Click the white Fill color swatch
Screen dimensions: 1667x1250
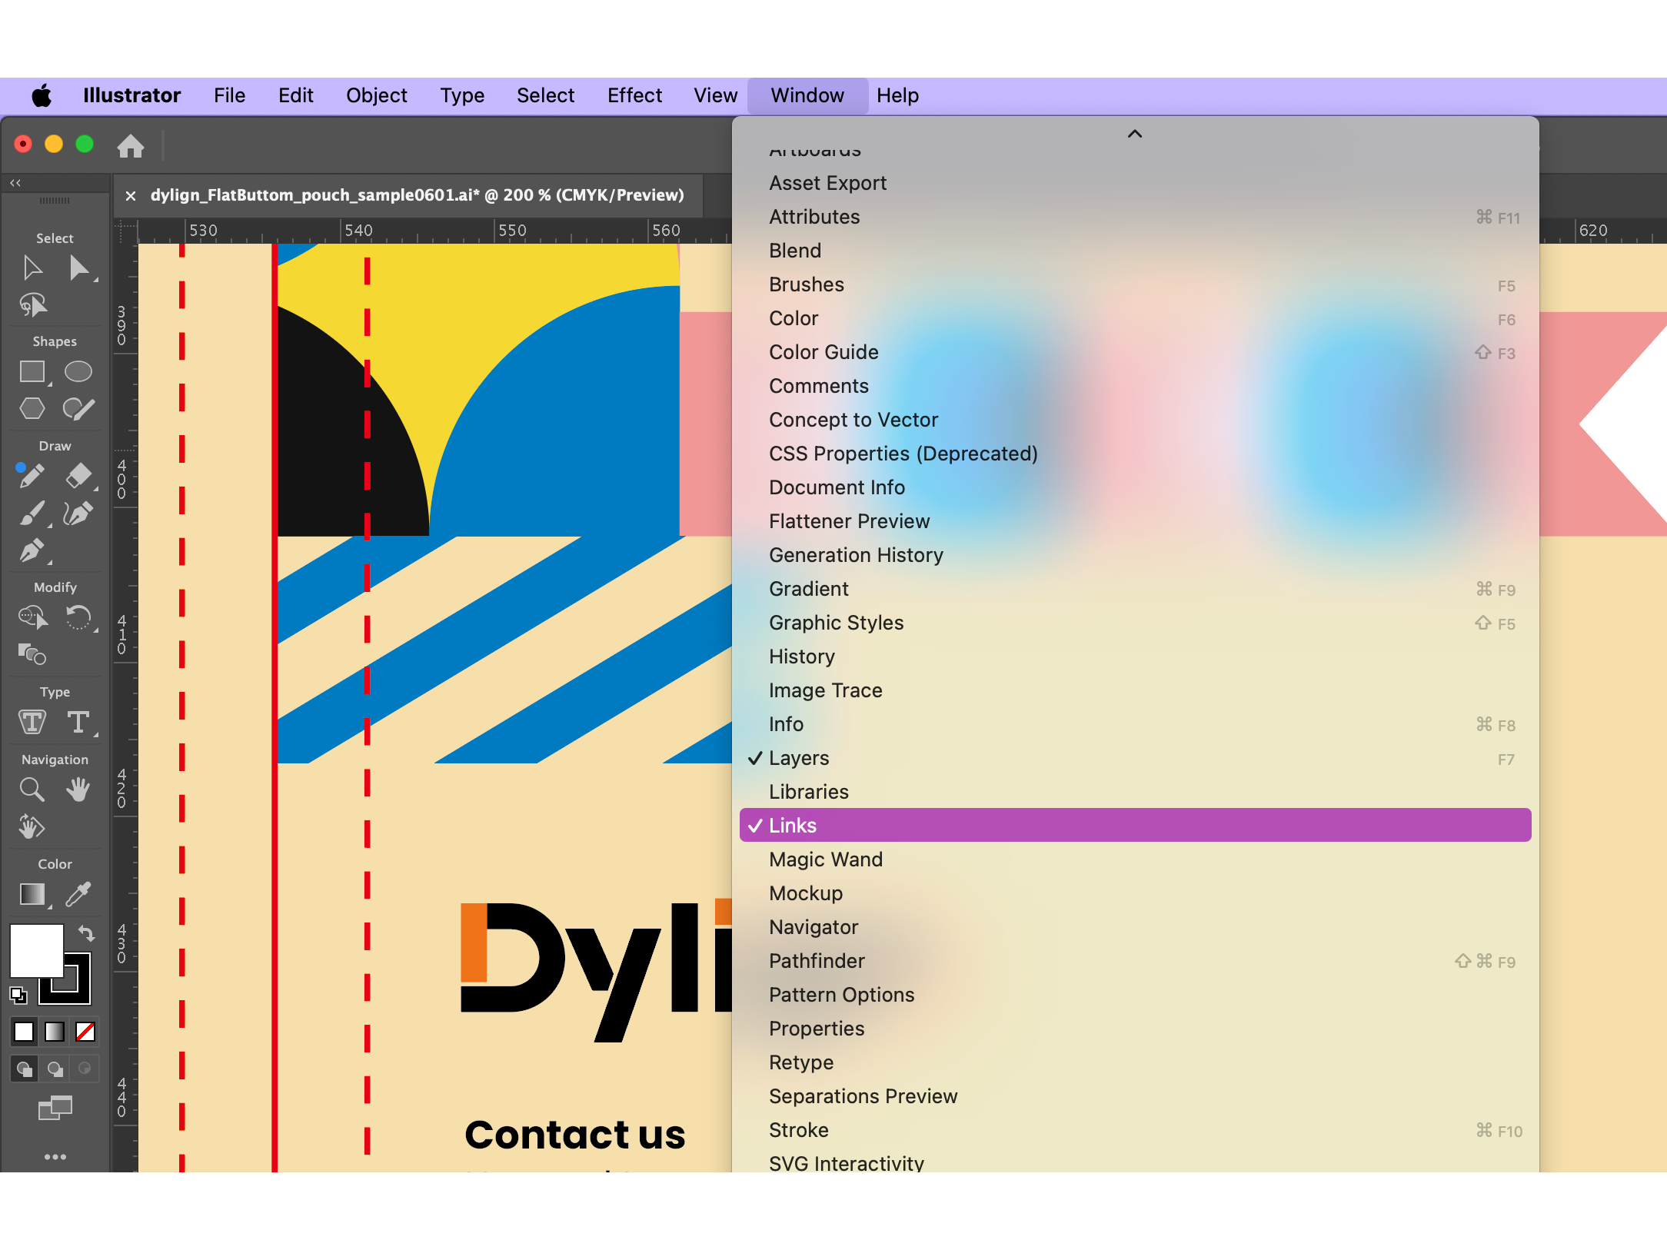[36, 950]
